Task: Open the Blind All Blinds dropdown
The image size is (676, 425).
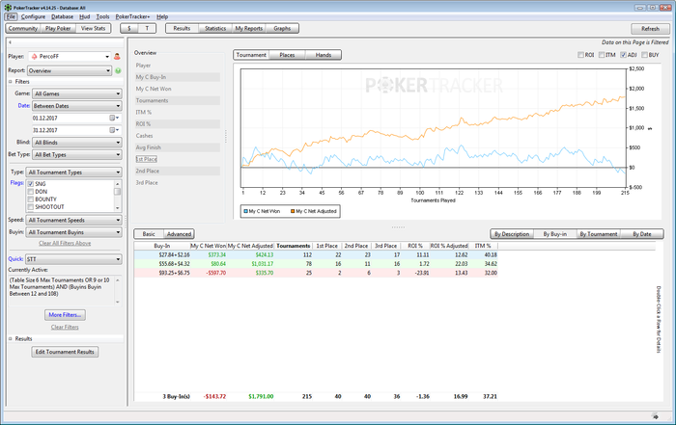Action: [77, 143]
